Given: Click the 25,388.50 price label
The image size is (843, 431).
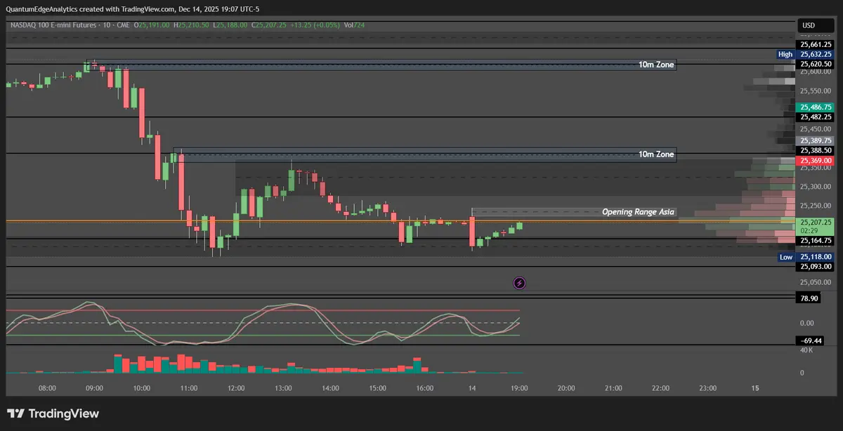Looking at the screenshot, I should (x=816, y=150).
